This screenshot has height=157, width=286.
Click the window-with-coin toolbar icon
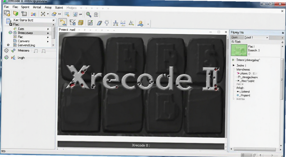pos(7,14)
